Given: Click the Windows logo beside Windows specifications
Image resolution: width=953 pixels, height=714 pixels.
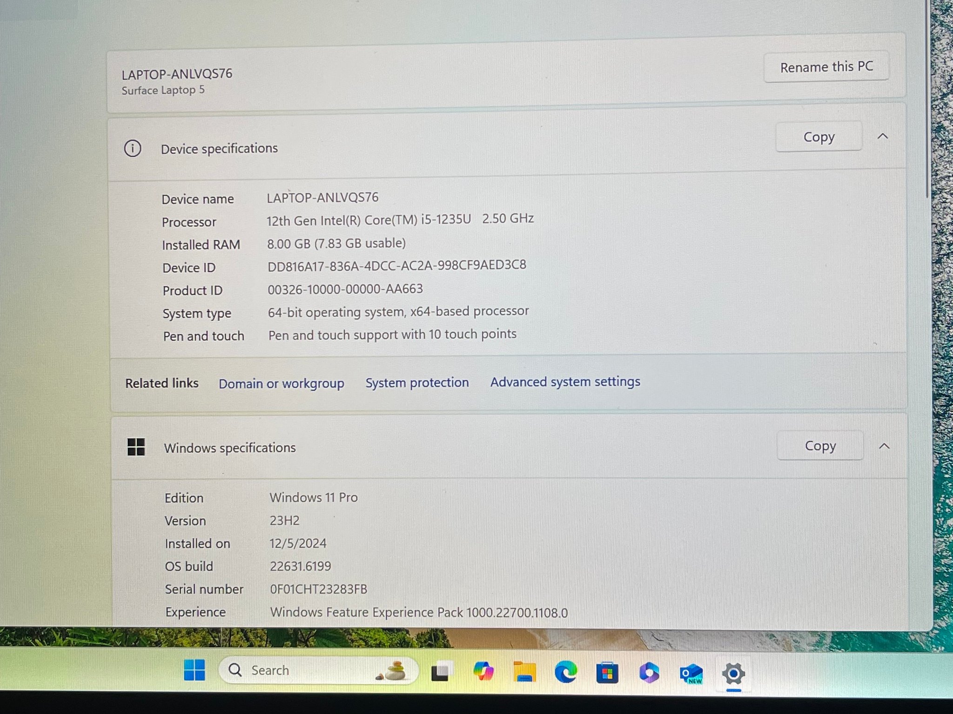Looking at the screenshot, I should coord(136,447).
